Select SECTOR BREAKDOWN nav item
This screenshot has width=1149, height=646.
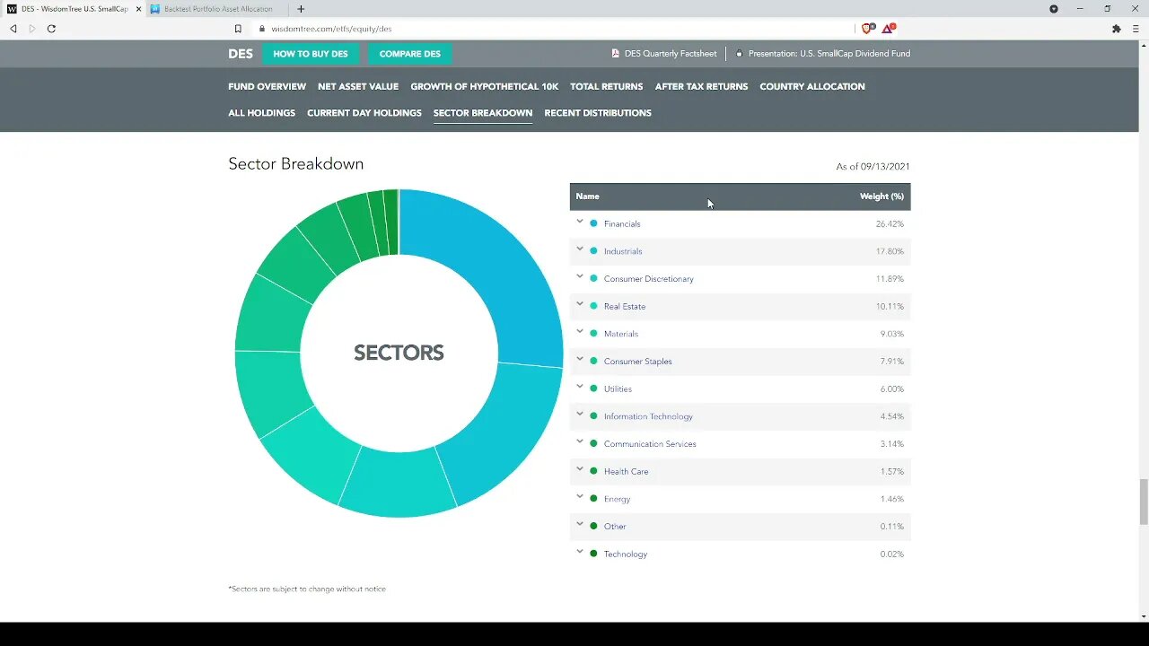click(483, 113)
